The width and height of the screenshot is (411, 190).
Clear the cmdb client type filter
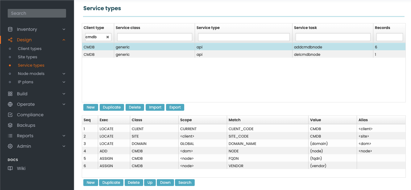point(108,37)
